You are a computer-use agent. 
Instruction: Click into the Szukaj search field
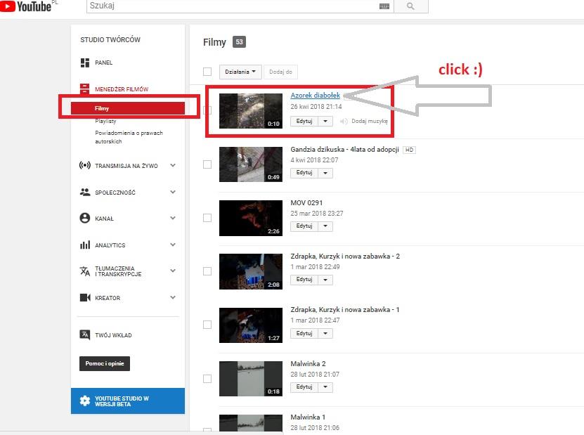click(x=232, y=6)
